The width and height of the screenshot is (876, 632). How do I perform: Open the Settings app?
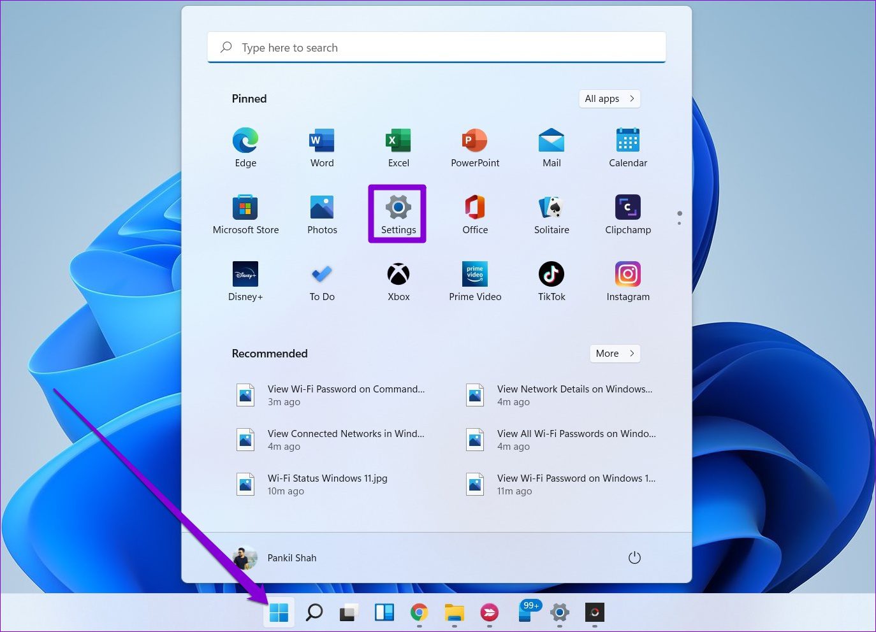pyautogui.click(x=397, y=213)
